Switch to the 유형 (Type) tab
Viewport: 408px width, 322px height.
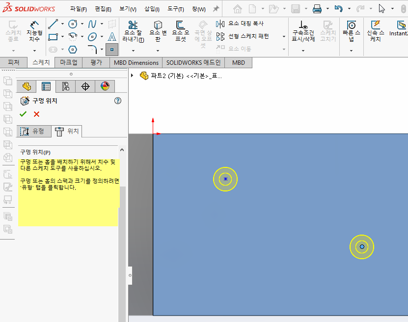tap(34, 131)
